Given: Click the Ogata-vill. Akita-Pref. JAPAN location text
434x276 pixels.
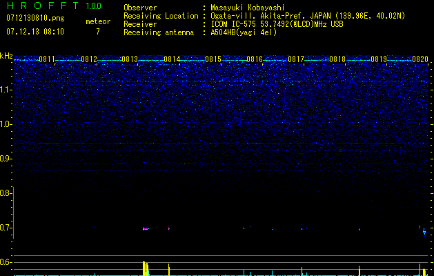Looking at the screenshot, I should (308, 16).
